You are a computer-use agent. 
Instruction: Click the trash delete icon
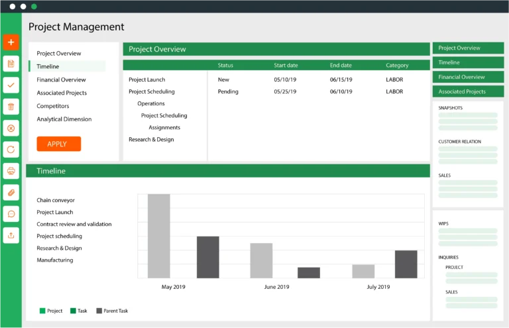tap(11, 107)
